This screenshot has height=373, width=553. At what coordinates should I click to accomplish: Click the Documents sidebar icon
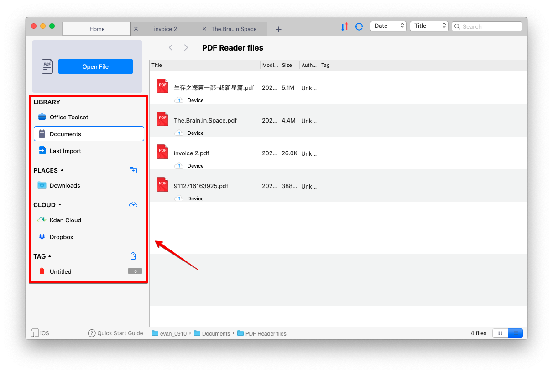point(42,134)
